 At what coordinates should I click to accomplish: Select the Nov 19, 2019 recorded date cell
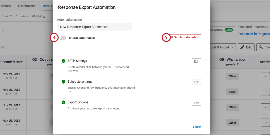(x=11, y=76)
